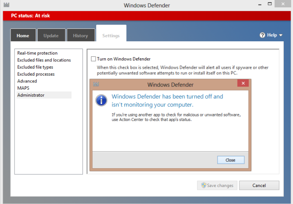
Task: Click the Save changes button
Action: 217,185
